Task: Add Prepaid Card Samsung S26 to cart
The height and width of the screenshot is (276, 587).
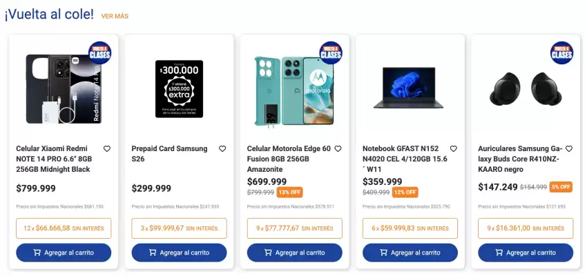Action: [179, 253]
